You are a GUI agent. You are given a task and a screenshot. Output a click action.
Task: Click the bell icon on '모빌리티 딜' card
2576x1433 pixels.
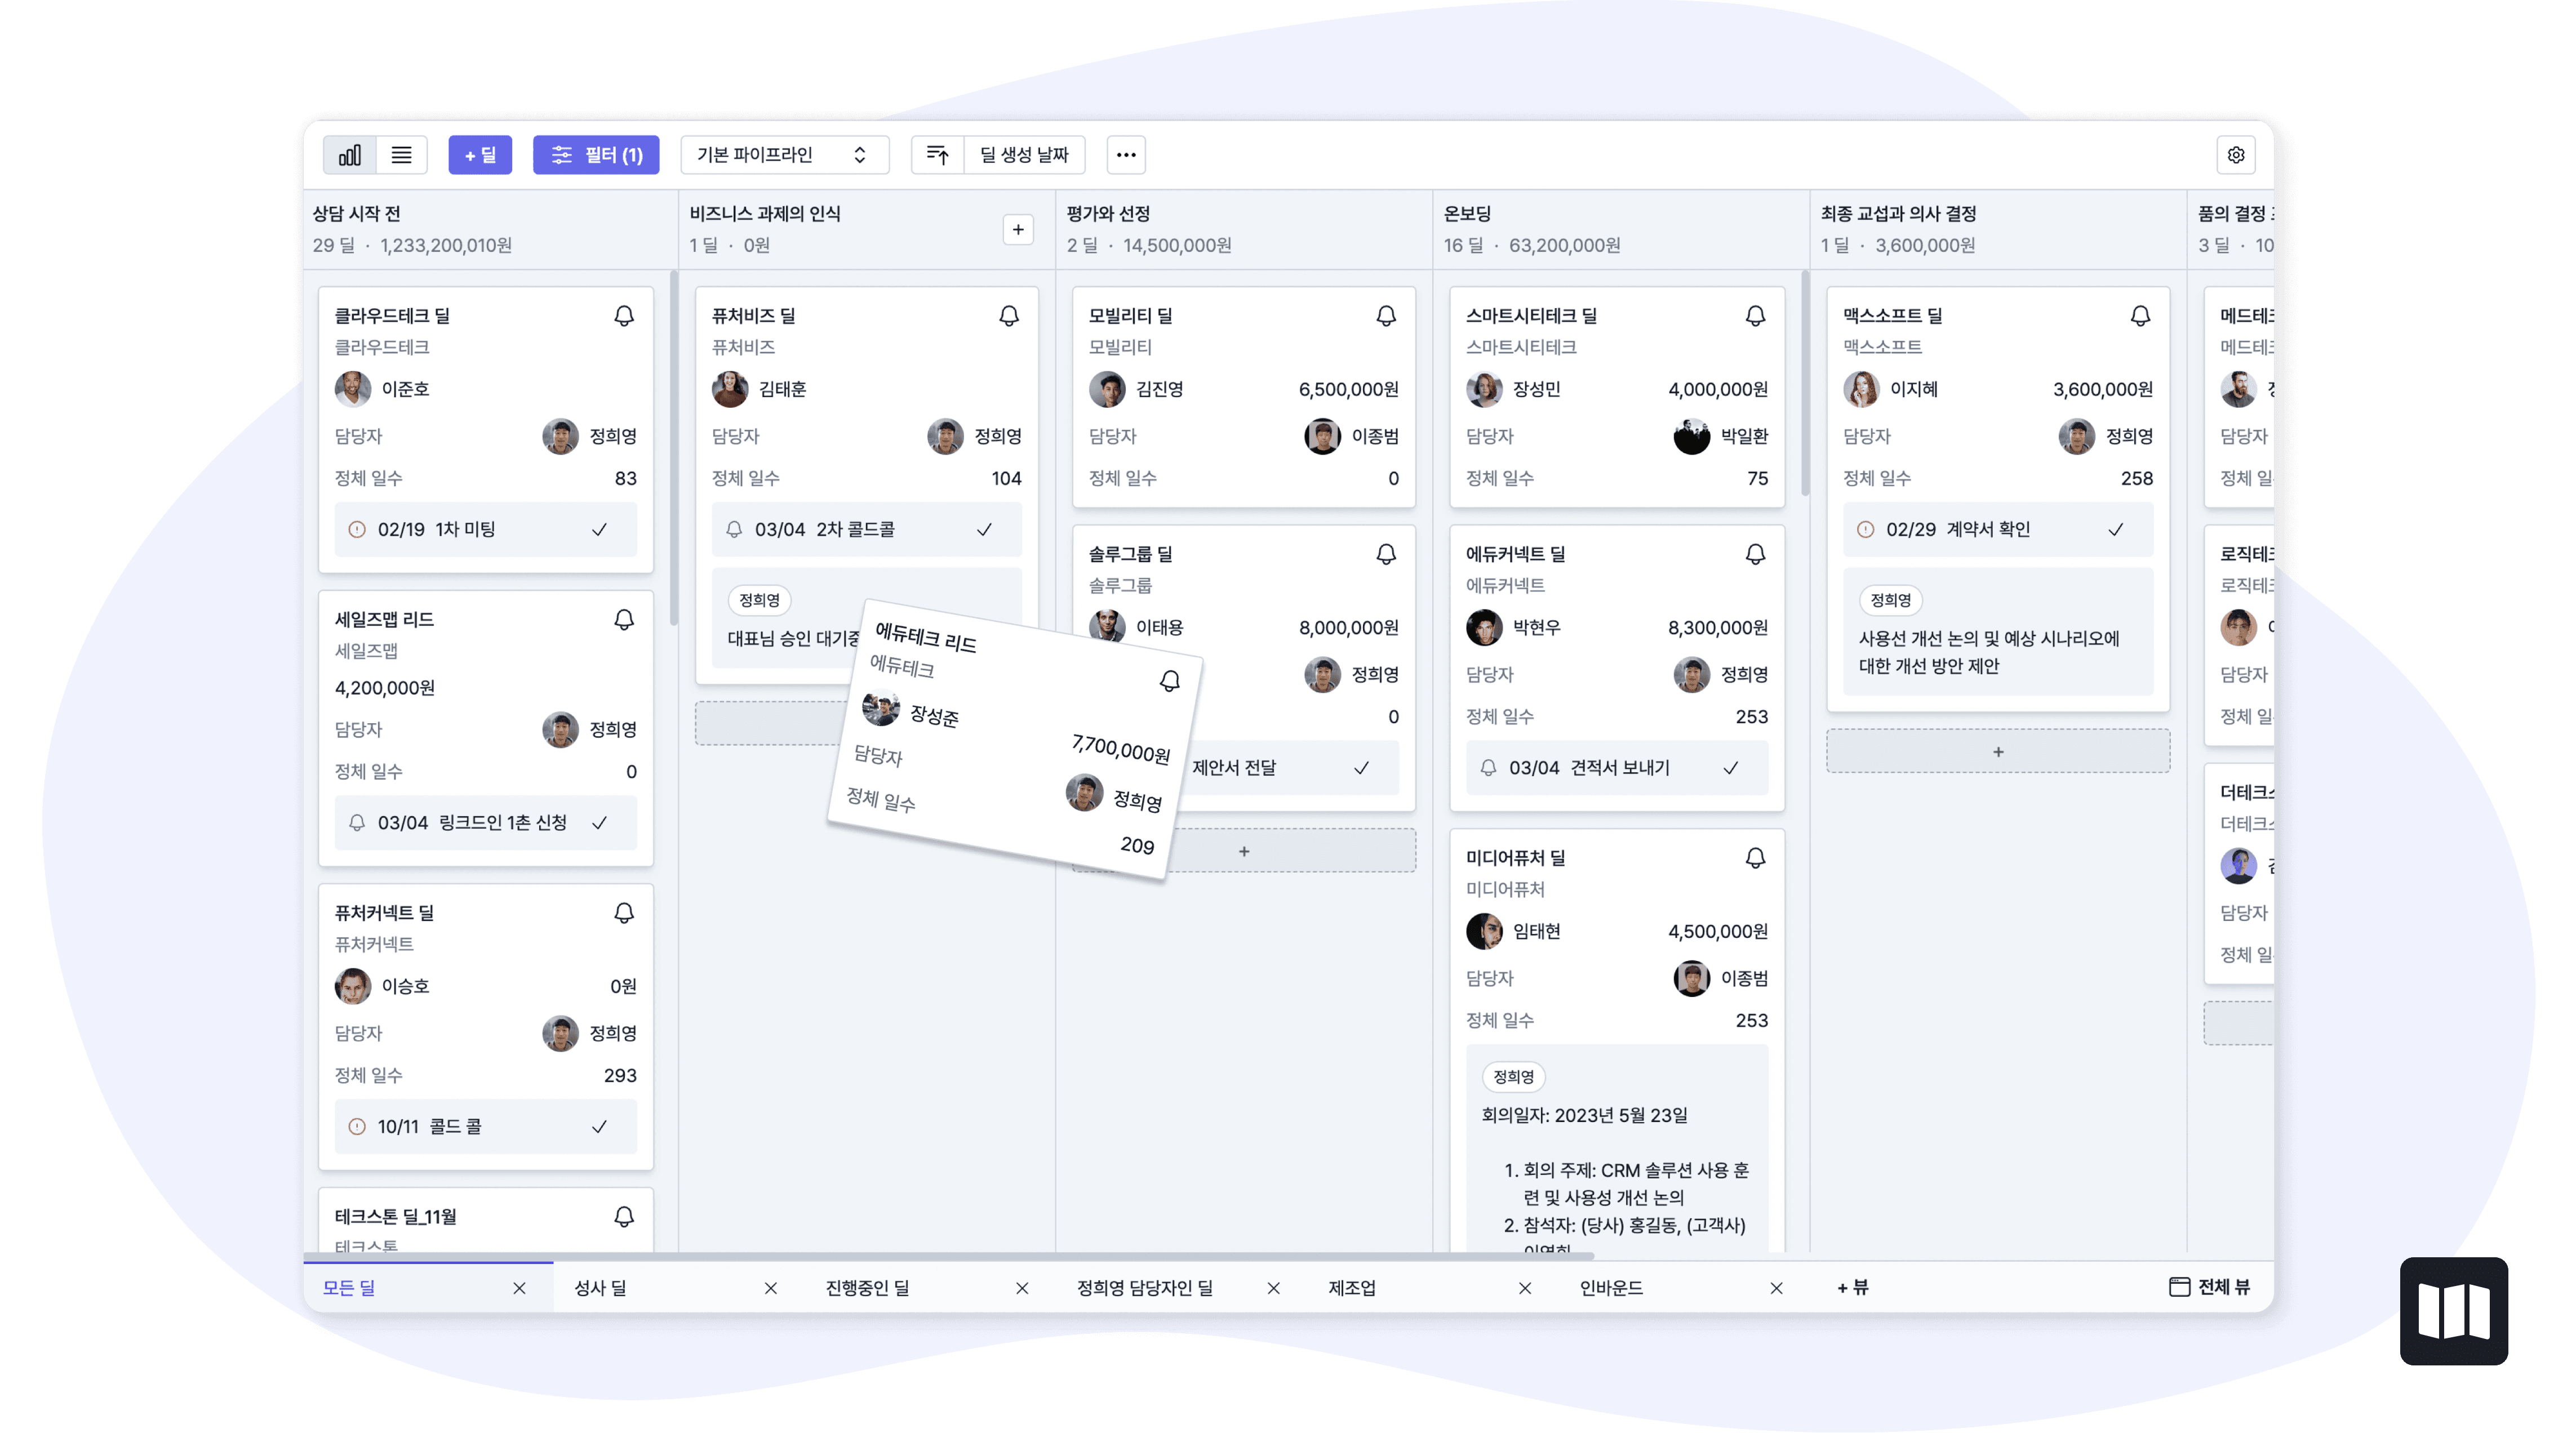pos(1386,316)
